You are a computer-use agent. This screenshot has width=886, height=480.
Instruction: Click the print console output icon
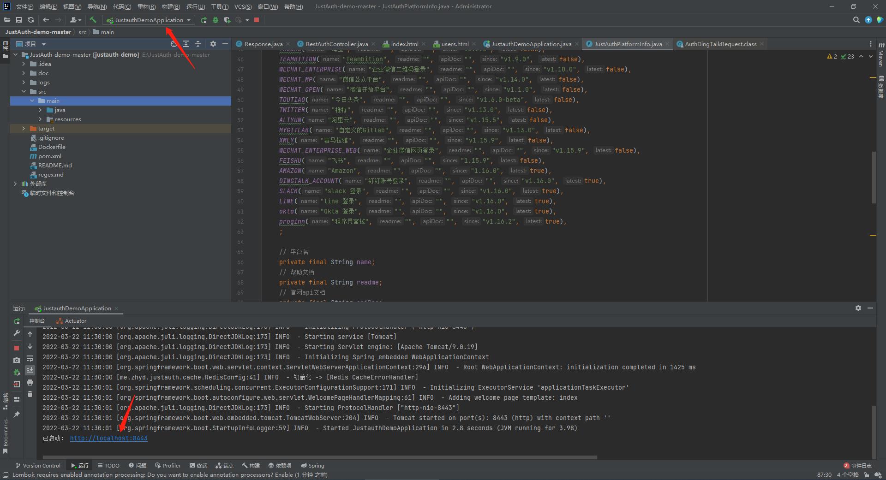point(30,382)
